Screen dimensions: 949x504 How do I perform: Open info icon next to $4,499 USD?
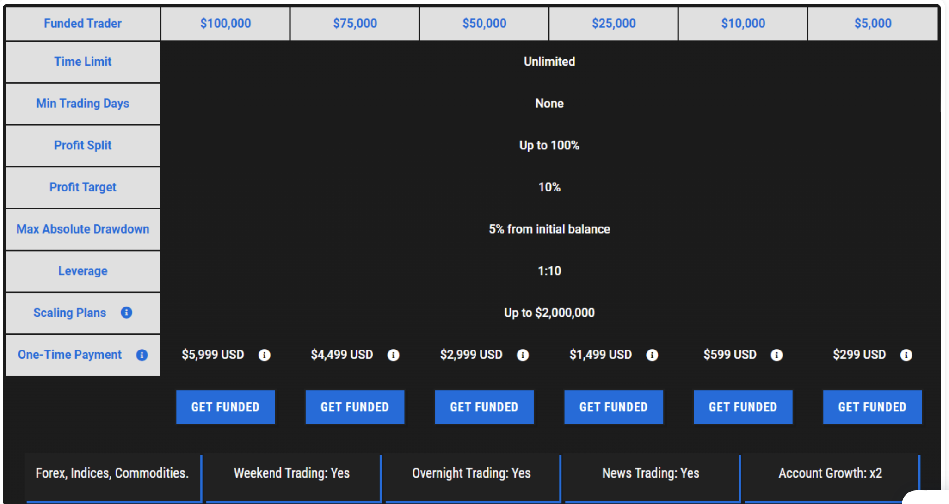(393, 355)
